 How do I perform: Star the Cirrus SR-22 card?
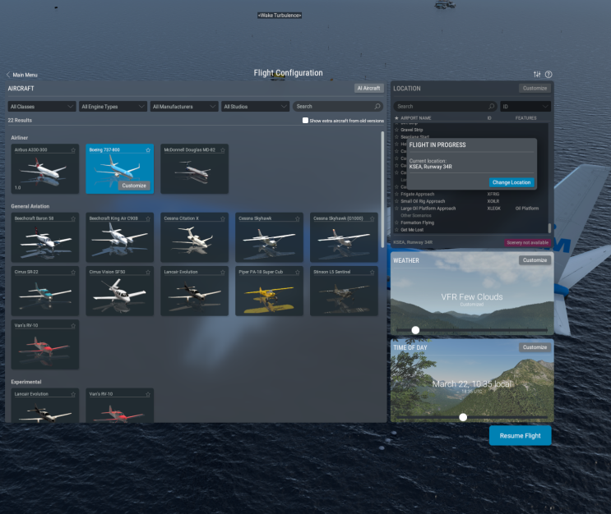(73, 273)
